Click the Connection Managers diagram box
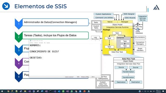The width and height of the screenshot is (166, 93). pyautogui.click(x=140, y=43)
